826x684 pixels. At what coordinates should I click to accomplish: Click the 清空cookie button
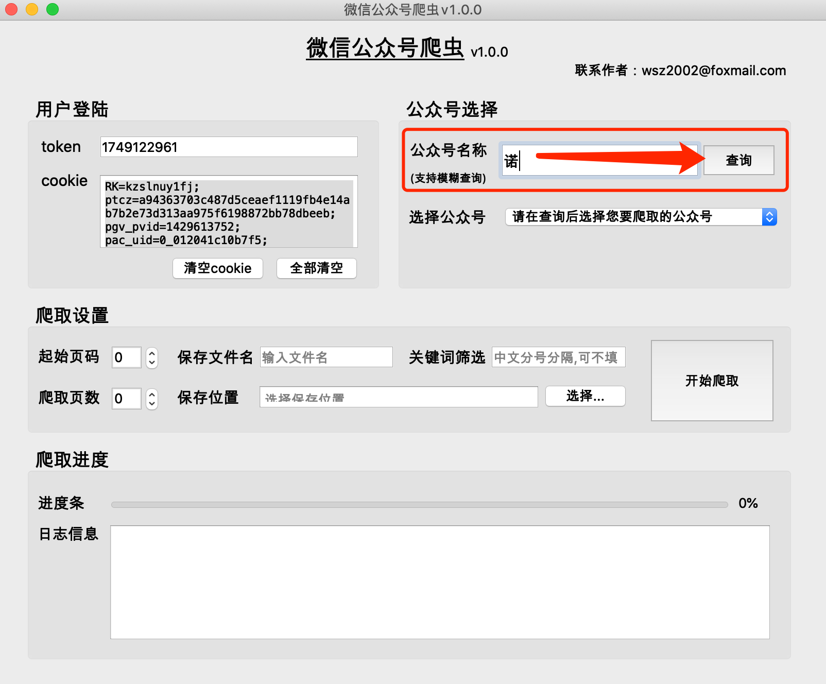(218, 268)
